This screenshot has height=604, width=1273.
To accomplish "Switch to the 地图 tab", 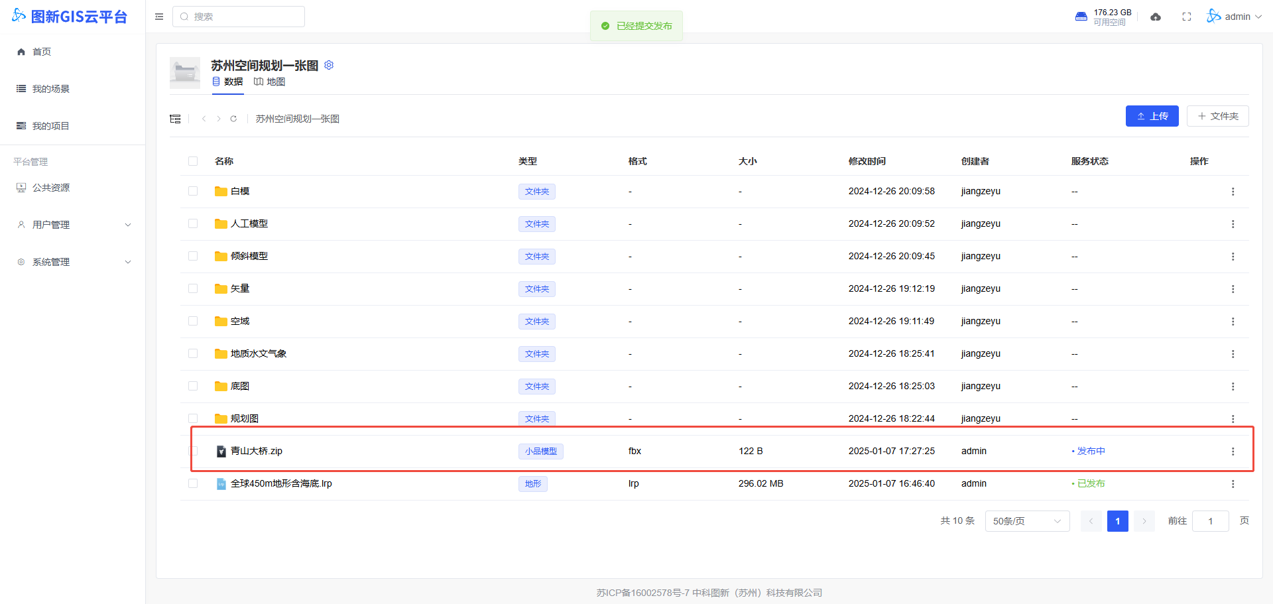I will pyautogui.click(x=270, y=82).
